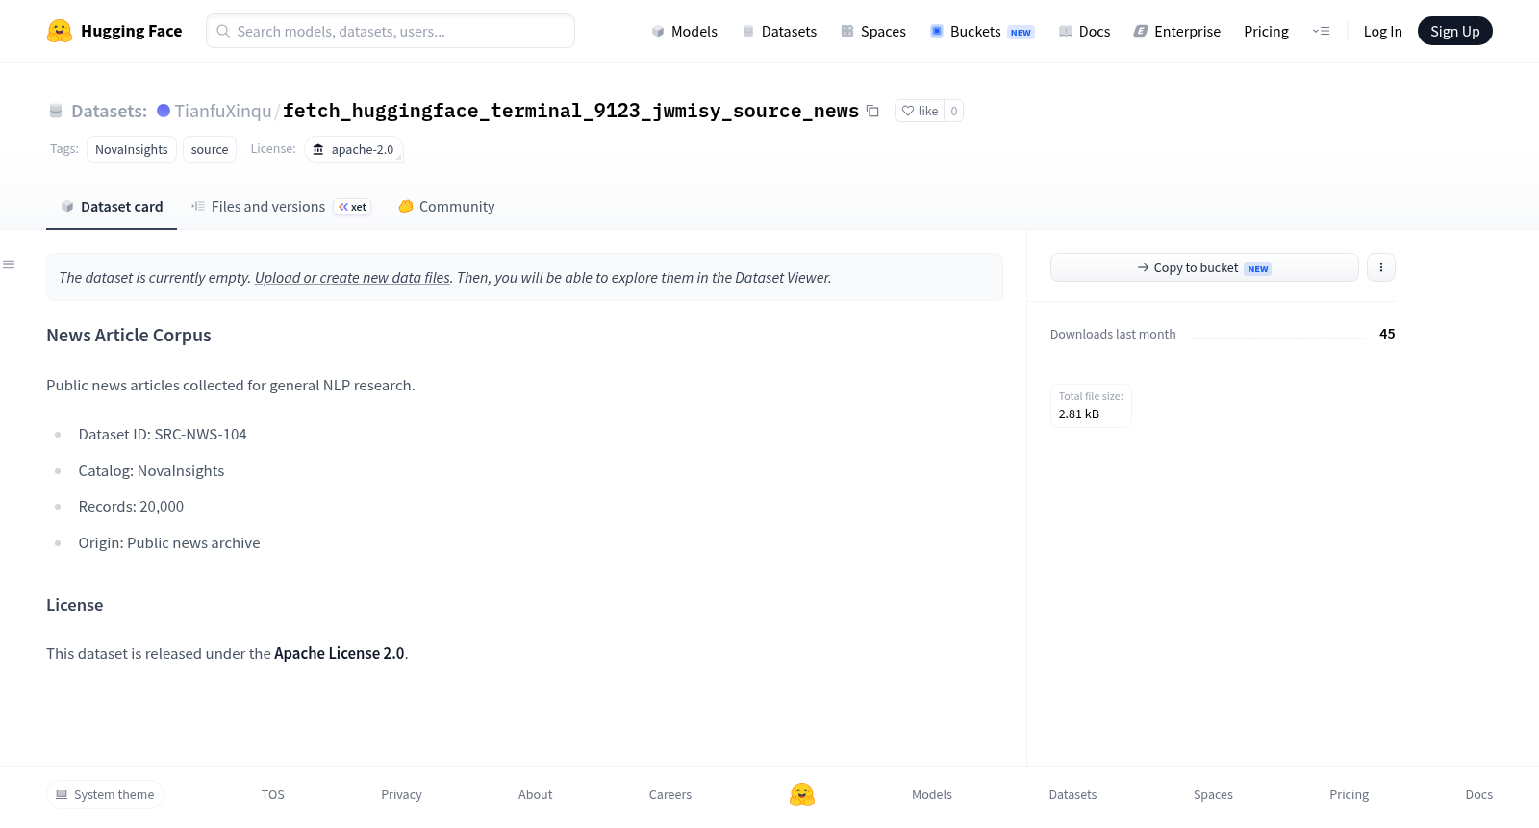Open the Docs nav item
1539x828 pixels.
[x=1084, y=31]
